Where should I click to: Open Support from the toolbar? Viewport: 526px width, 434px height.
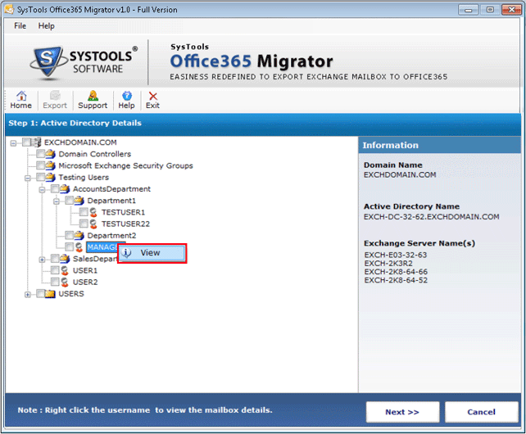point(93,100)
